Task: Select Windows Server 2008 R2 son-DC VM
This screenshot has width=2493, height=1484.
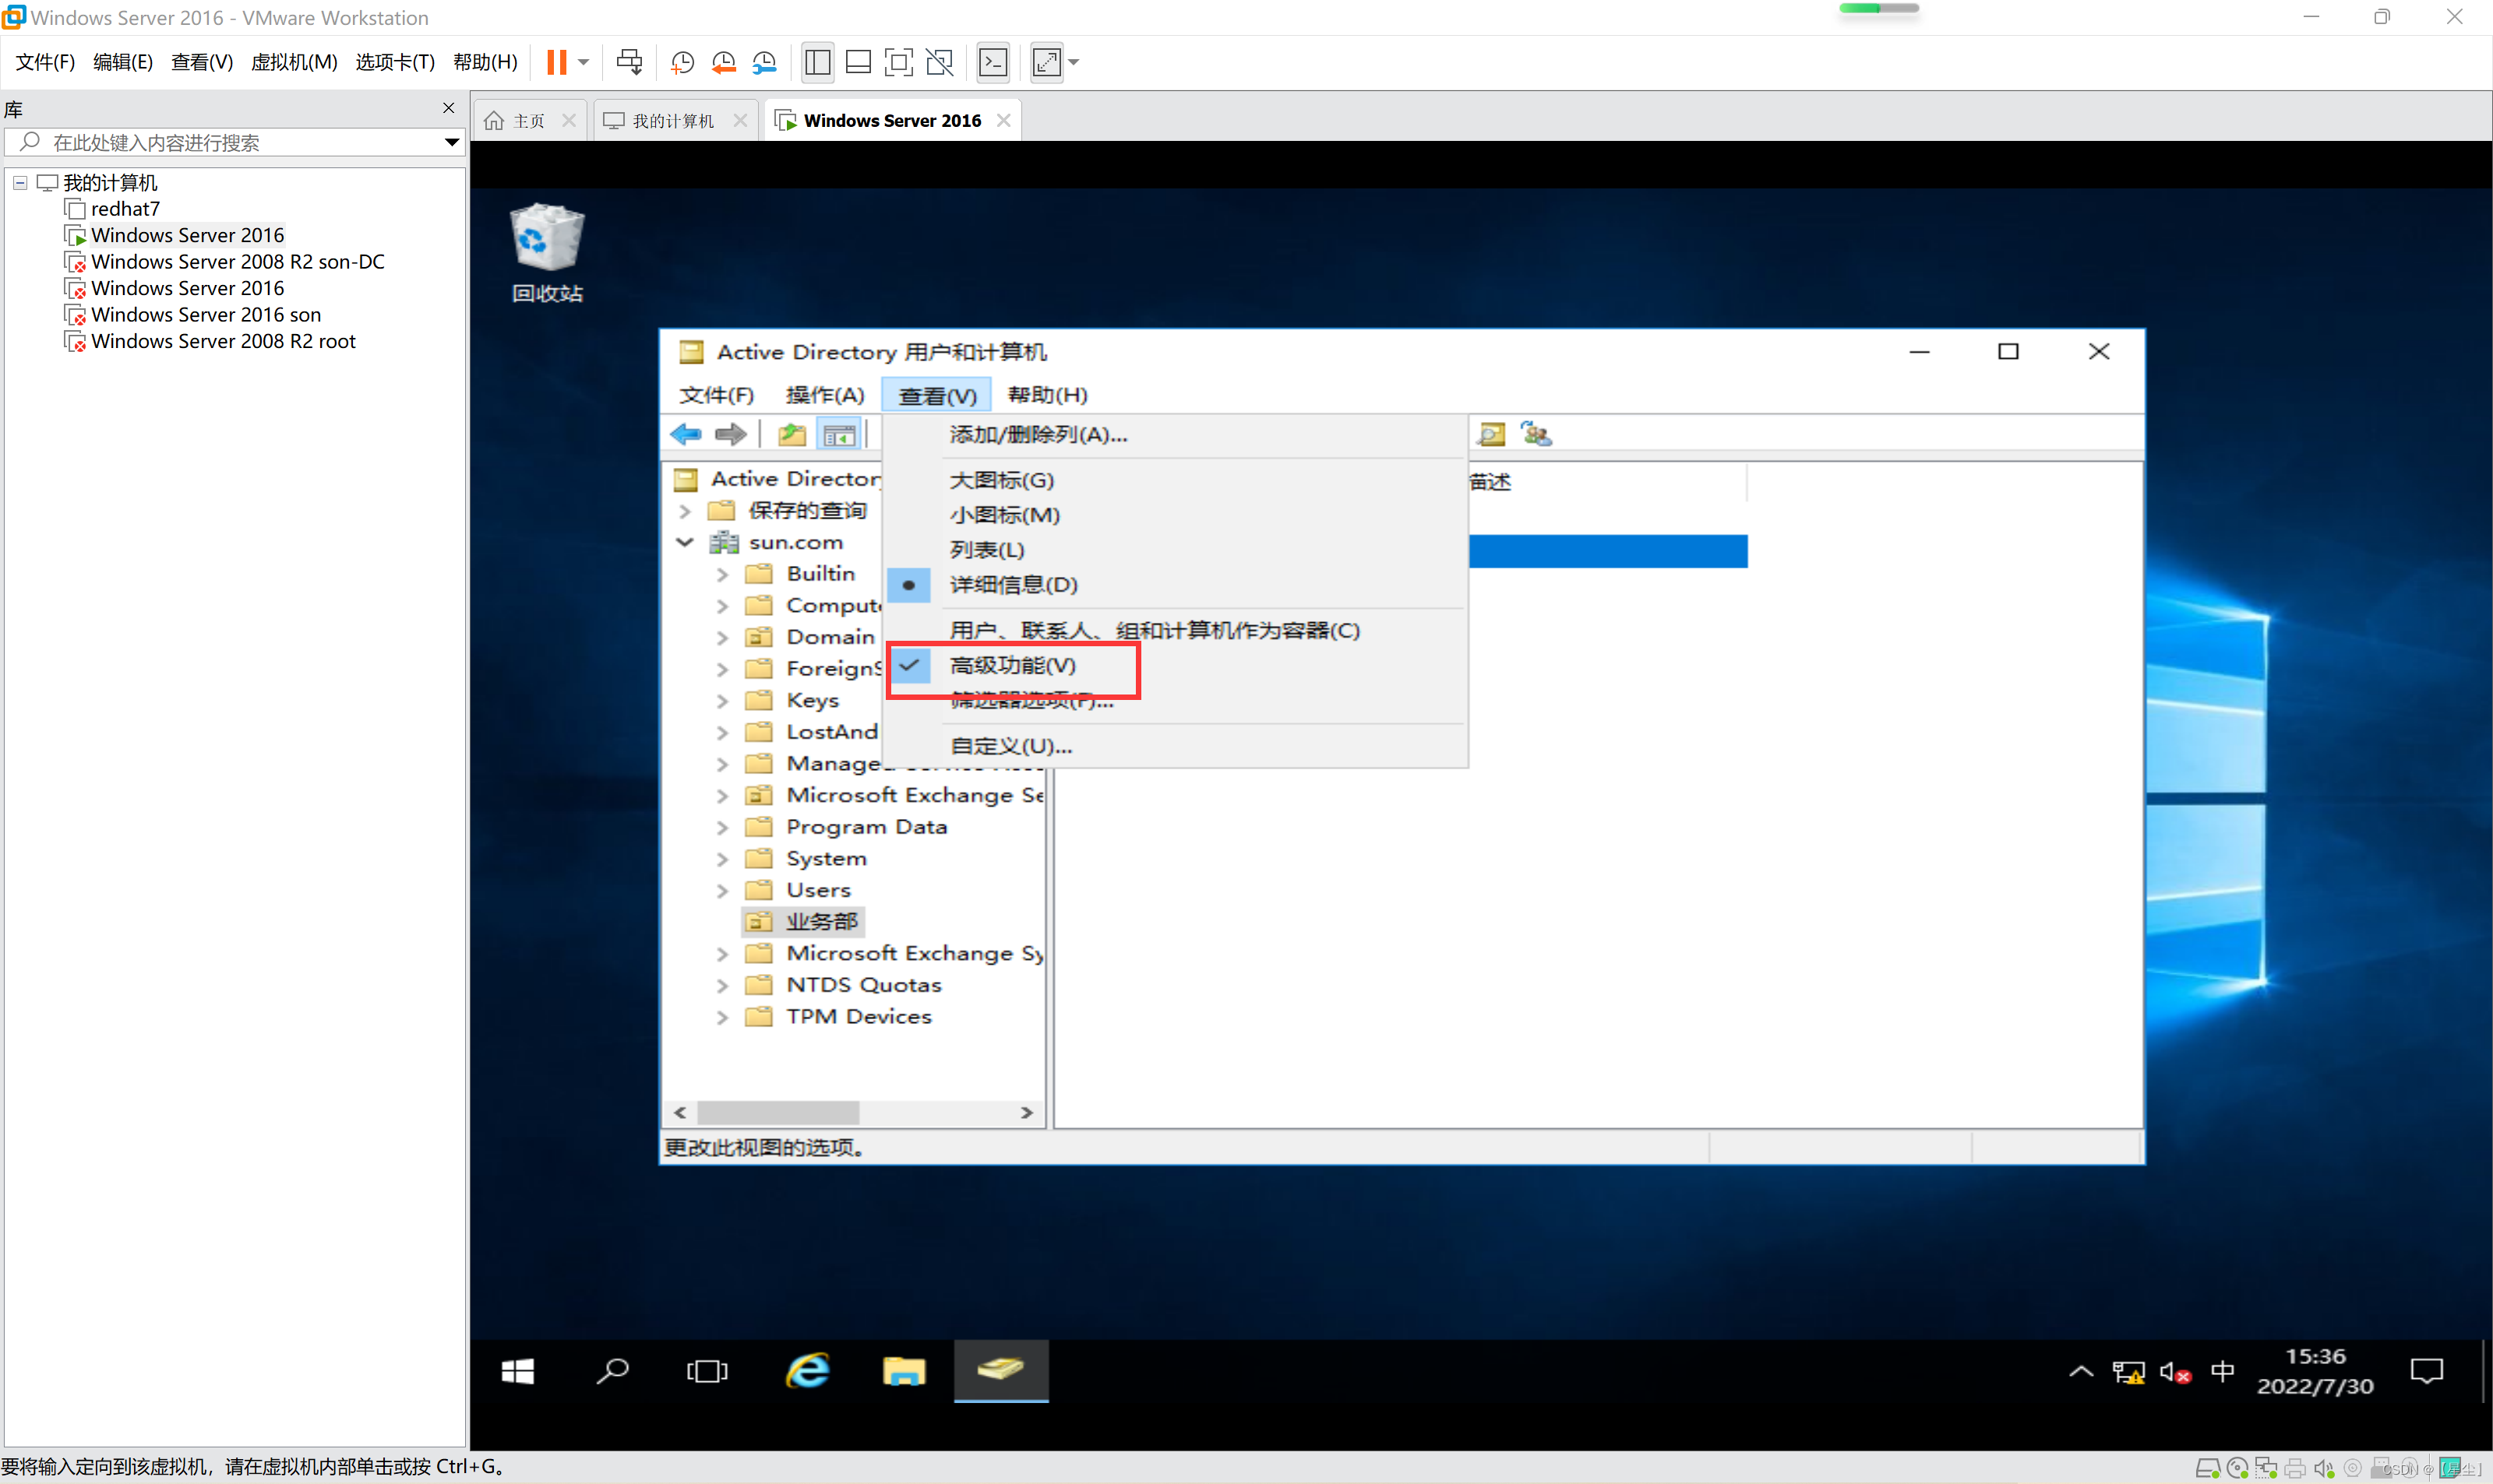Action: (x=237, y=262)
